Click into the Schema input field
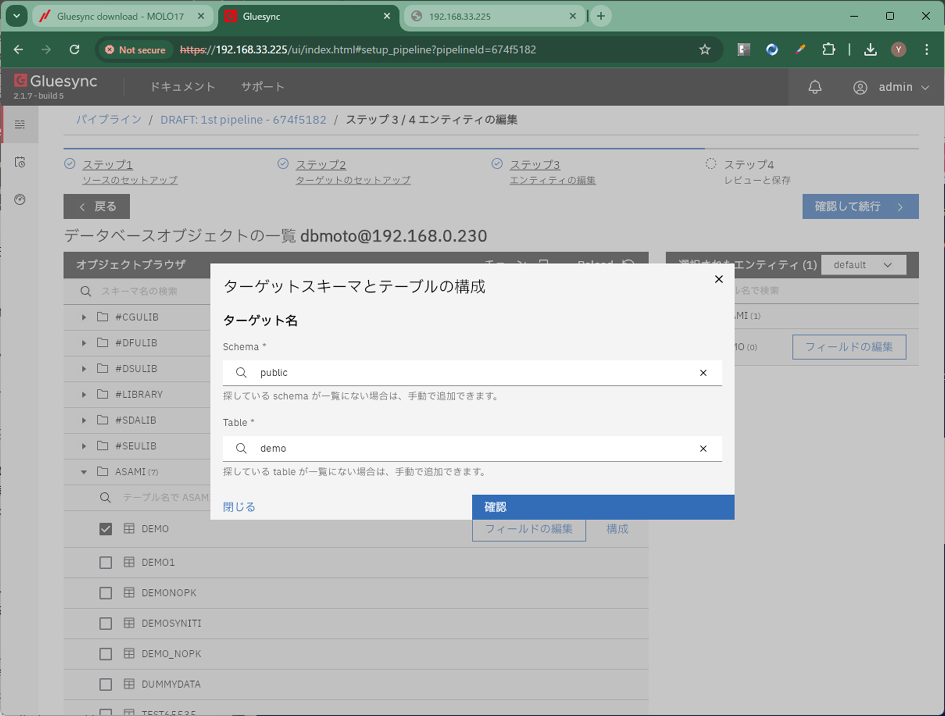 click(470, 373)
